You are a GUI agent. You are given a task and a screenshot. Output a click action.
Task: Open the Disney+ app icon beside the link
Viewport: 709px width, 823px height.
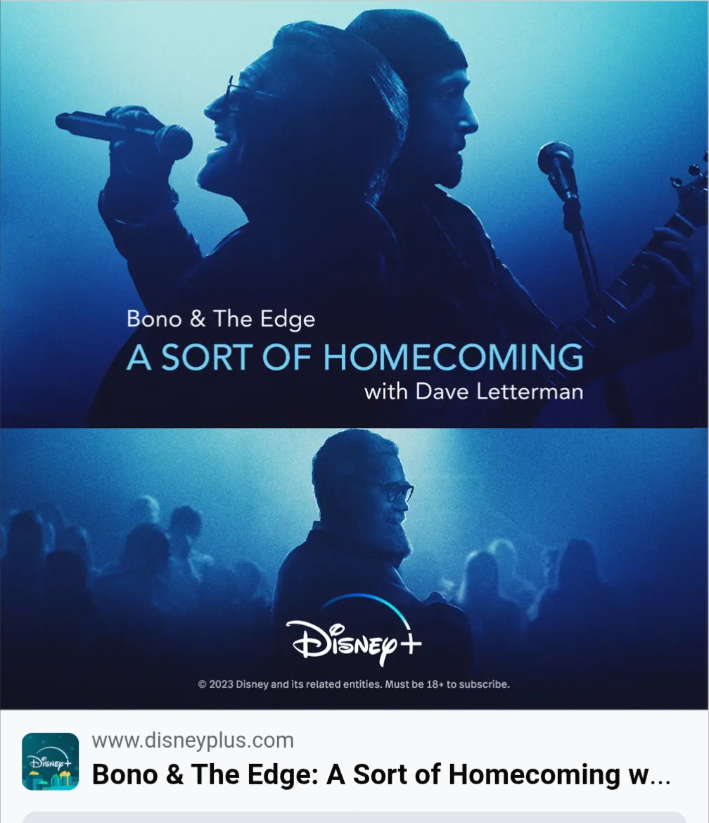pyautogui.click(x=51, y=761)
